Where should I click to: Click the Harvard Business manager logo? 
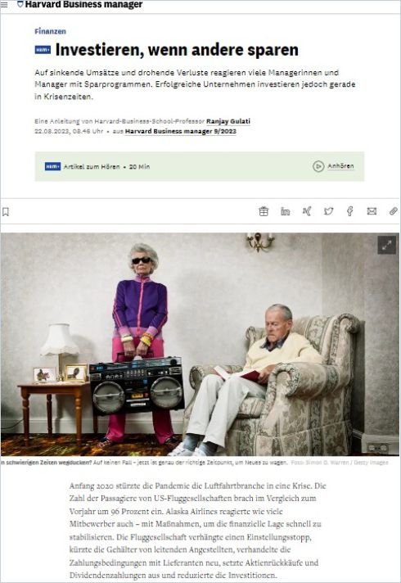coord(80,4)
